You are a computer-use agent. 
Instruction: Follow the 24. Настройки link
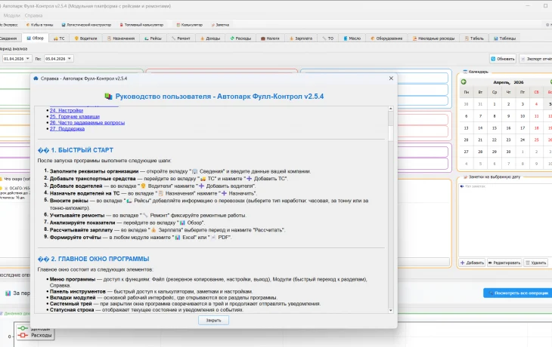click(67, 110)
